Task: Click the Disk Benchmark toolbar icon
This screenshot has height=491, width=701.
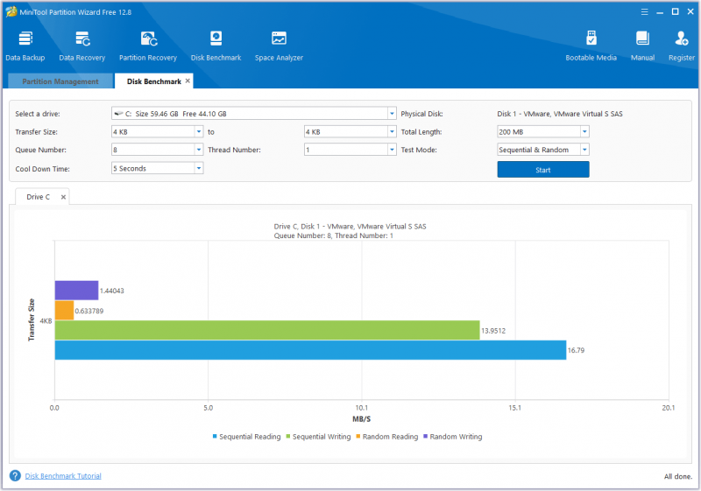Action: (x=216, y=46)
